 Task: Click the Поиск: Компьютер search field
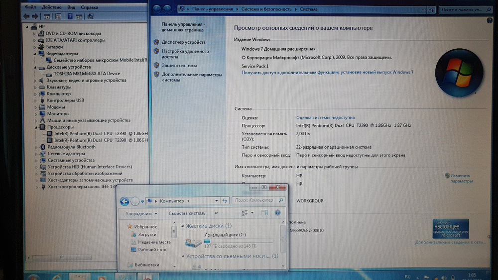(x=258, y=200)
